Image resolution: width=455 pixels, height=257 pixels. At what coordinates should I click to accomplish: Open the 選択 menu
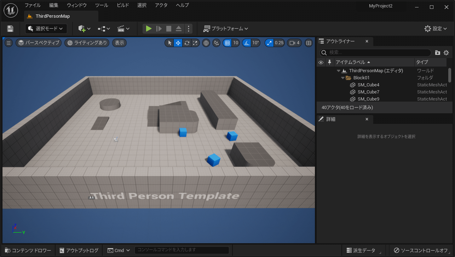[142, 5]
